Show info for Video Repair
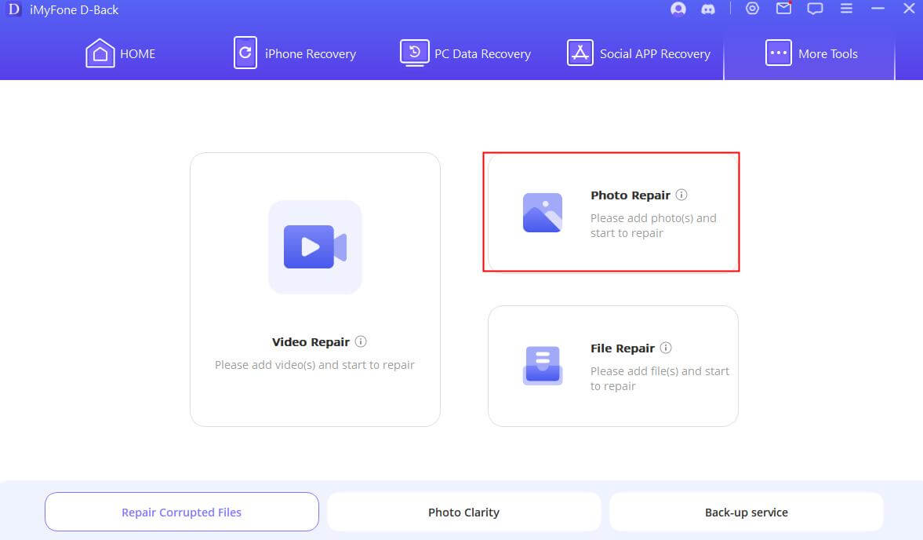The width and height of the screenshot is (923, 540). (x=361, y=341)
